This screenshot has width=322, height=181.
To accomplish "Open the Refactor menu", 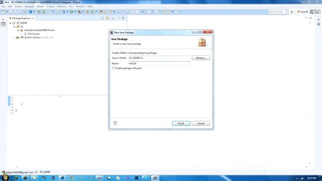I will tap(61, 7).
